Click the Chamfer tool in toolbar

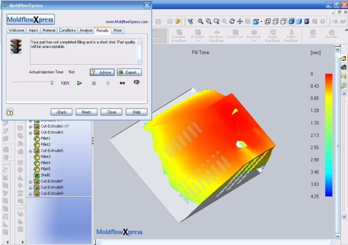click(x=331, y=34)
